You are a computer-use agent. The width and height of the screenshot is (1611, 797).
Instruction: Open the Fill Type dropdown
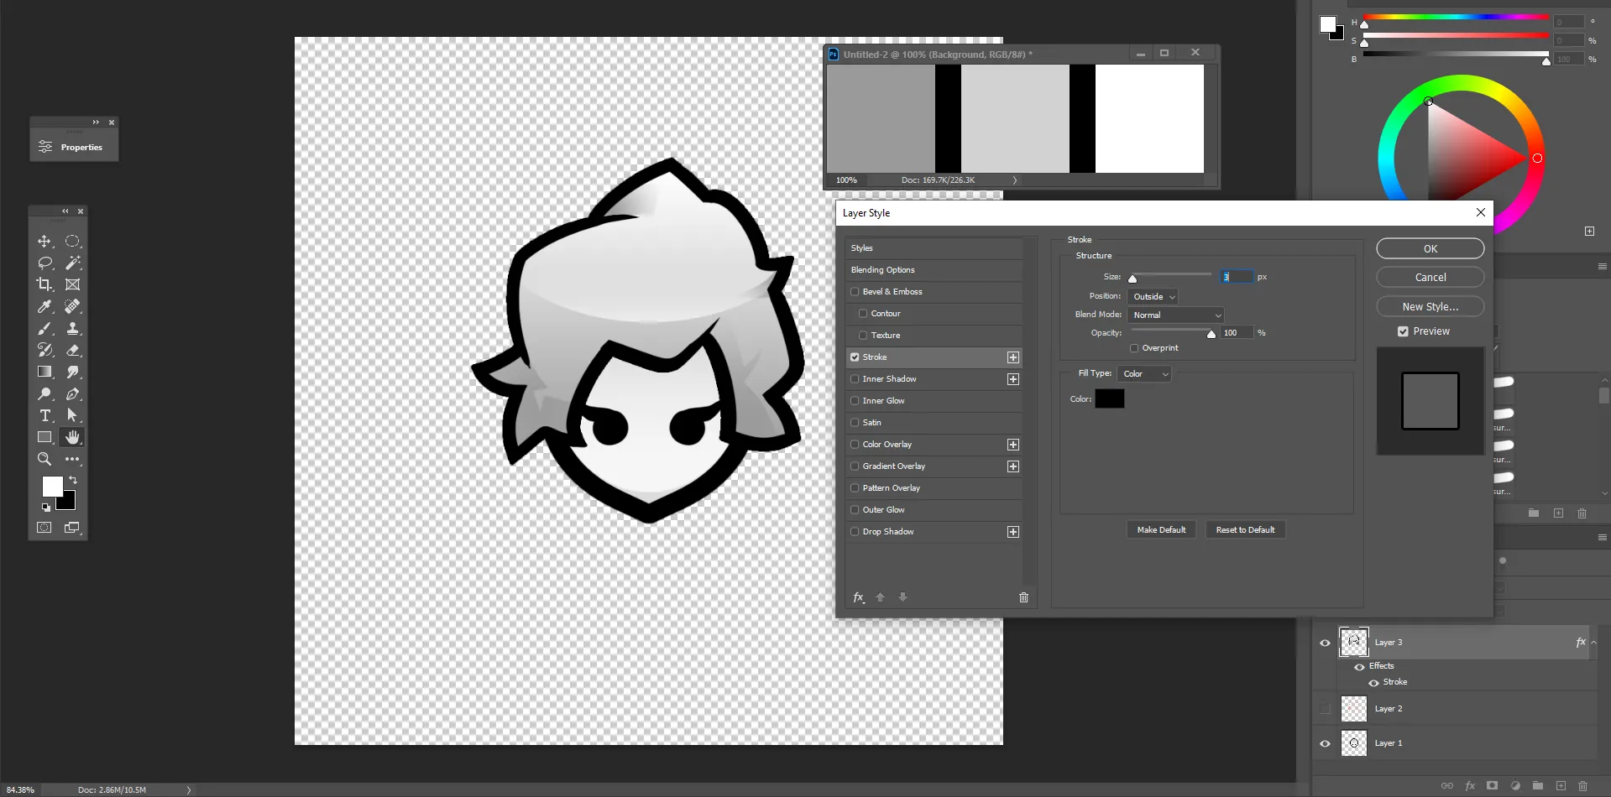tap(1144, 374)
